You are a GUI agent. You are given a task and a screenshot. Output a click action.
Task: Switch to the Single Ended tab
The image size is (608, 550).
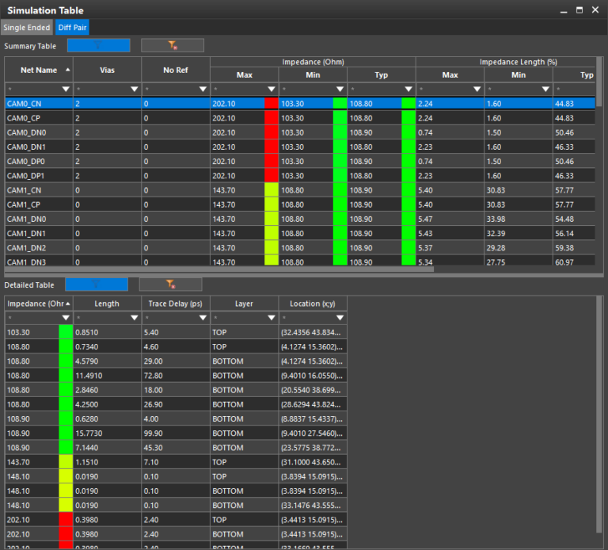pyautogui.click(x=26, y=28)
